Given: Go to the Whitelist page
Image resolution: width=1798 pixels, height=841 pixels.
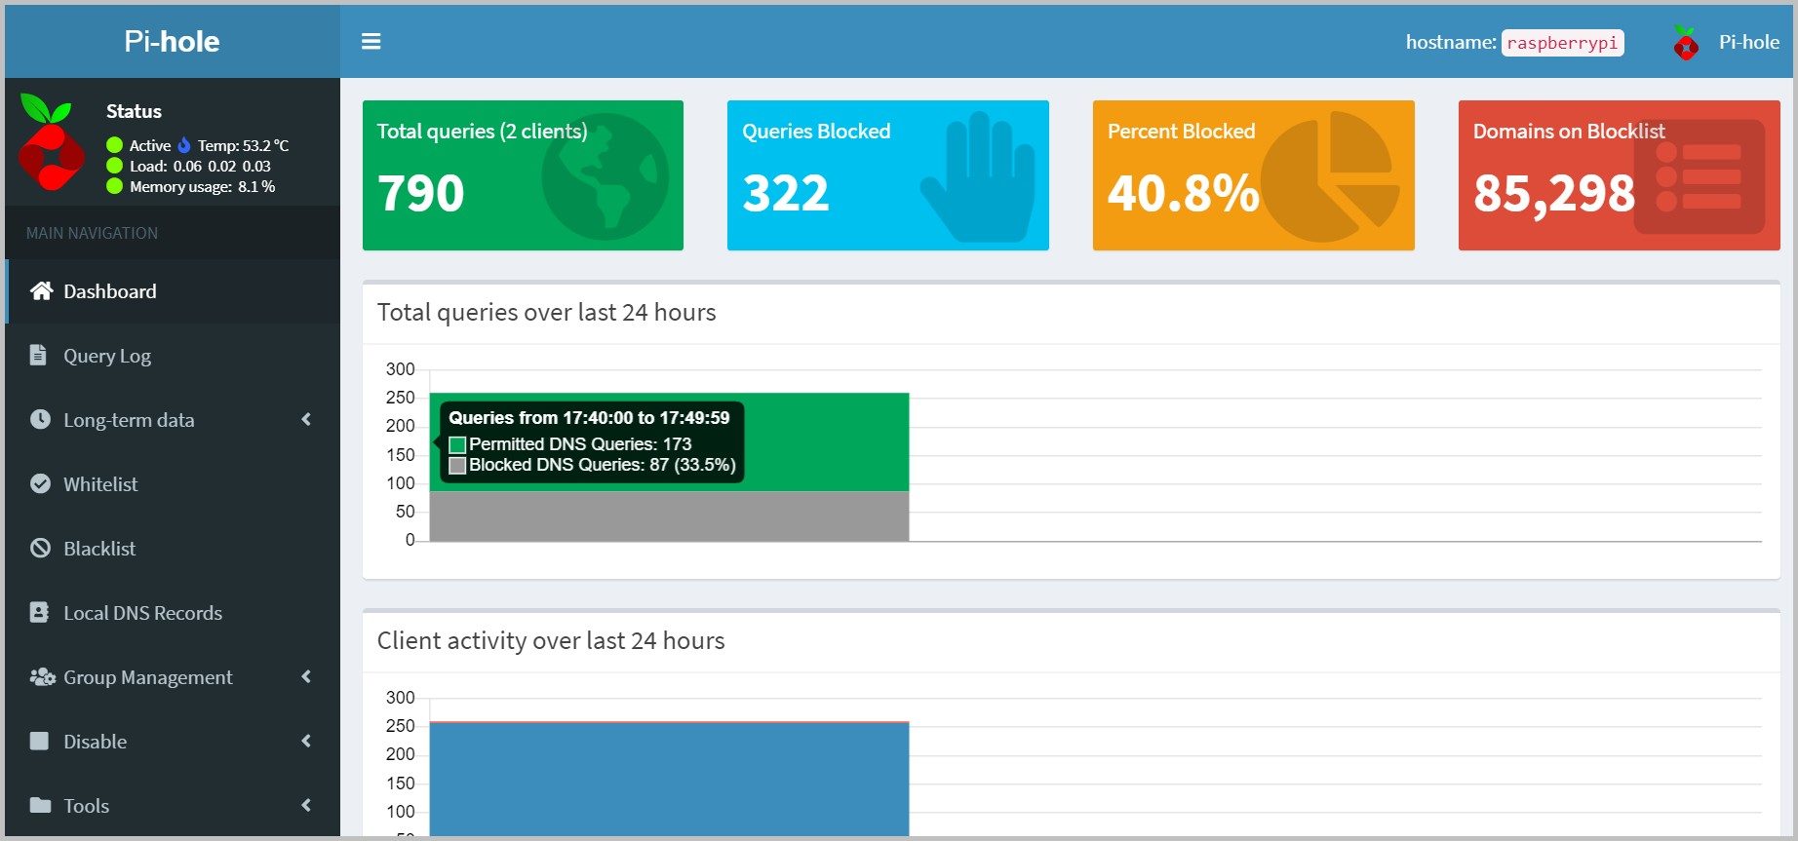Looking at the screenshot, I should [x=173, y=484].
